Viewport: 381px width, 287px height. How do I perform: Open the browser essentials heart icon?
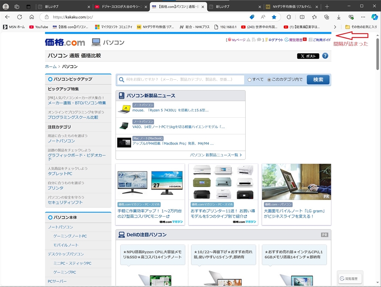pyautogui.click(x=351, y=17)
